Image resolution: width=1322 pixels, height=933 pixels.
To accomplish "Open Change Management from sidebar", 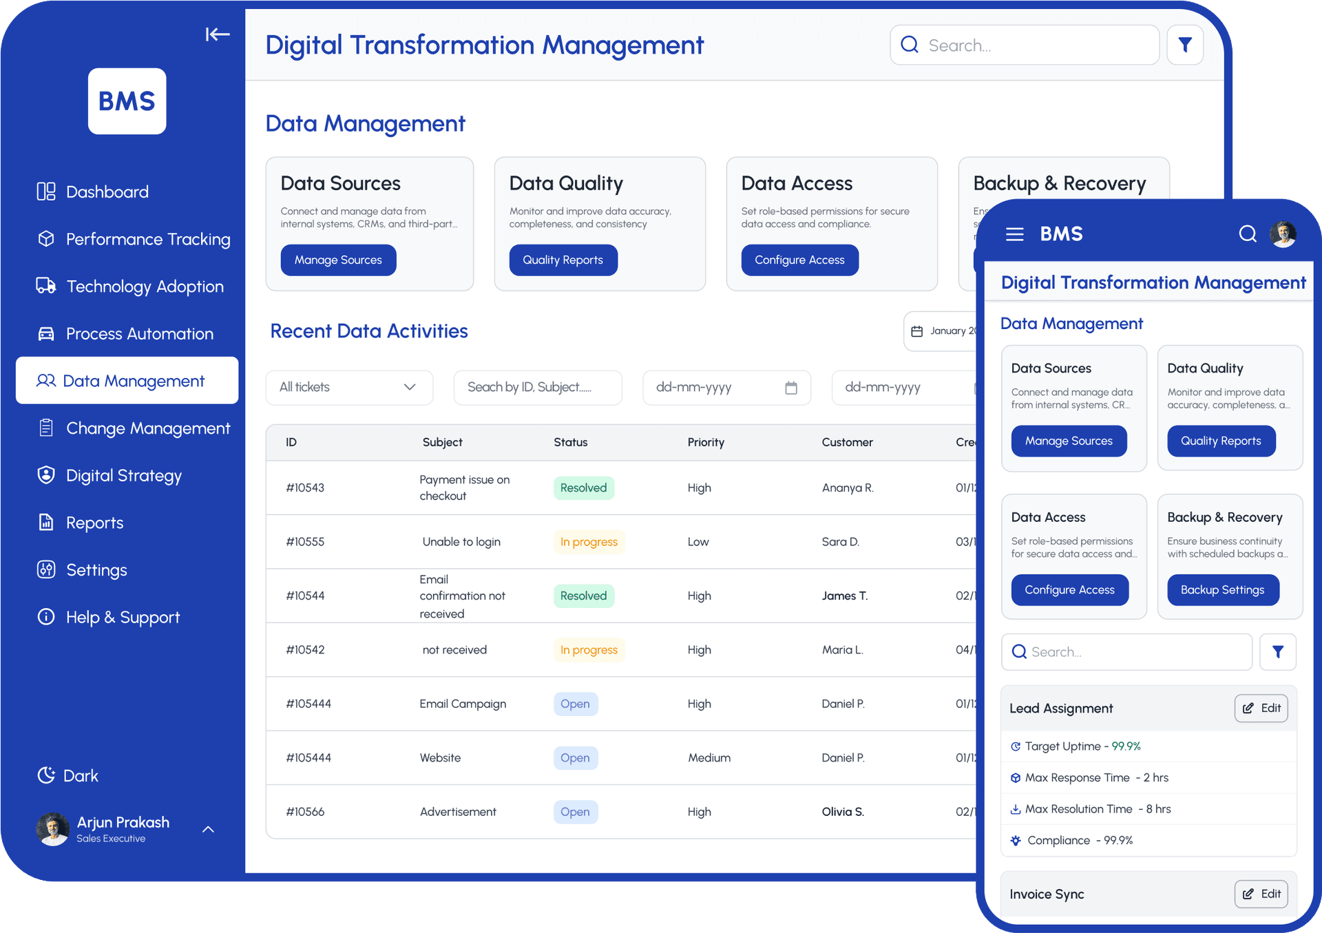I will pyautogui.click(x=147, y=428).
